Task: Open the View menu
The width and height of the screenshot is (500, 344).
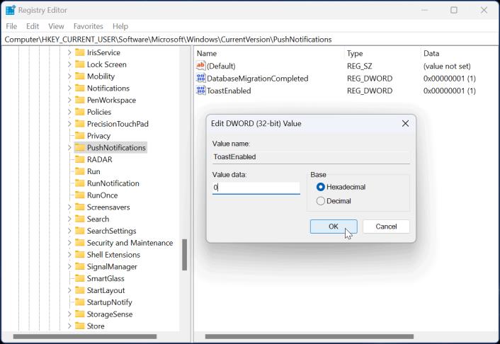Action: [x=56, y=26]
